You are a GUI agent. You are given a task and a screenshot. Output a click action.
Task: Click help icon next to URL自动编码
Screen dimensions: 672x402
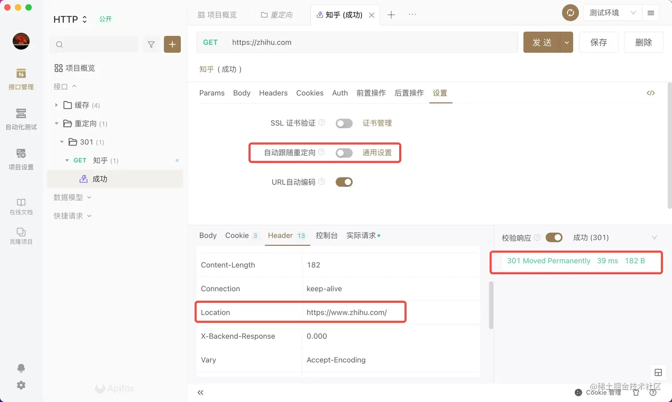(321, 181)
